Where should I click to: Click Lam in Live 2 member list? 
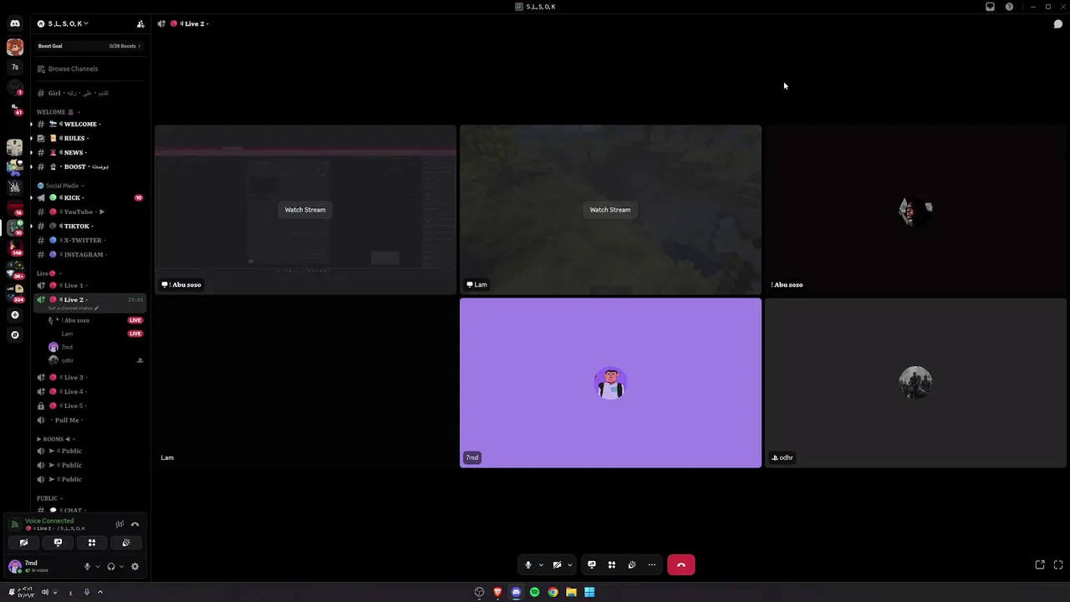[94, 334]
